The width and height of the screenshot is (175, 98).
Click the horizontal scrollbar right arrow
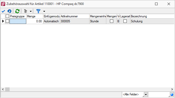point(172,89)
